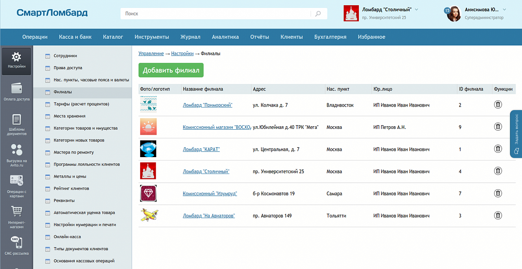522x269 pixels.
Task: Click the trash icon for Комиссионный "Изумруд"
Action: coord(498,193)
